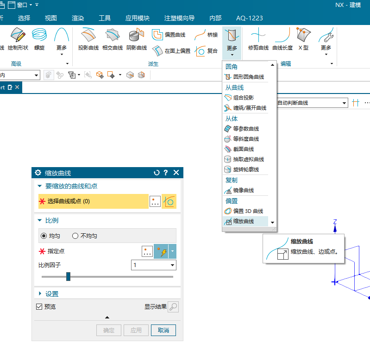Open the 比例因子 value dropdown
This screenshot has width=370, height=349.
click(172, 265)
